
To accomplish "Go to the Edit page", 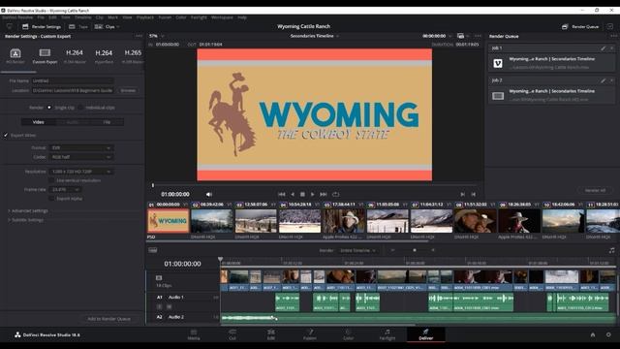I will [271, 334].
